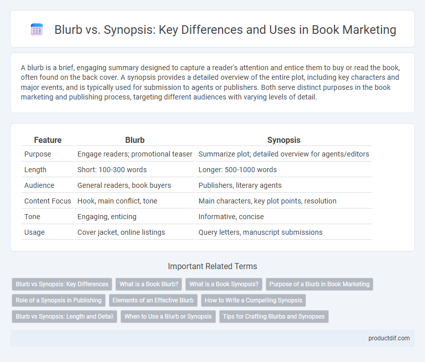
Task: Open 'What is a Book Blurb?' tag
Action: (149, 284)
